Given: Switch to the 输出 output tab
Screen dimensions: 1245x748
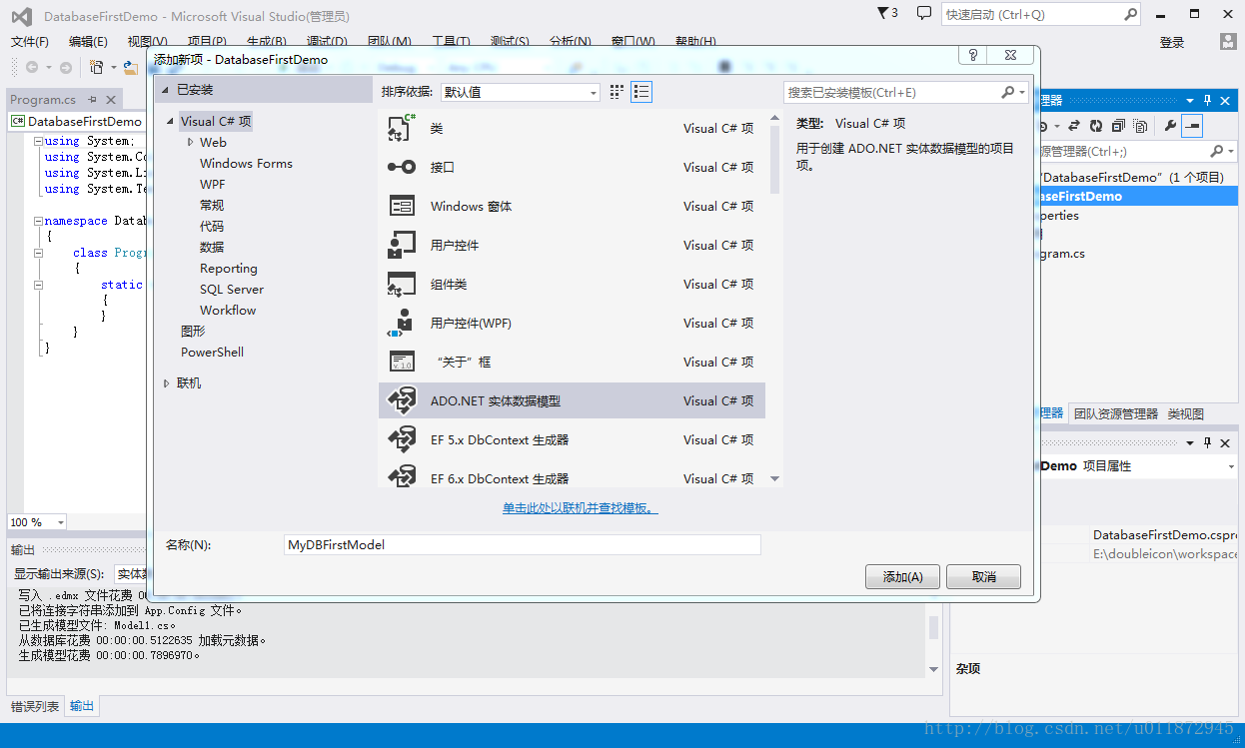Looking at the screenshot, I should coord(82,706).
